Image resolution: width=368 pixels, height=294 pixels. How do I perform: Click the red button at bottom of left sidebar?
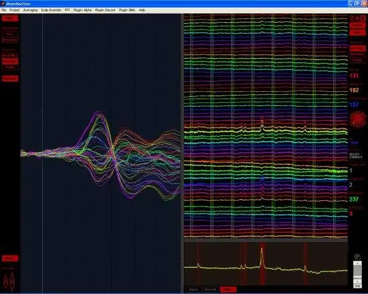(x=10, y=258)
